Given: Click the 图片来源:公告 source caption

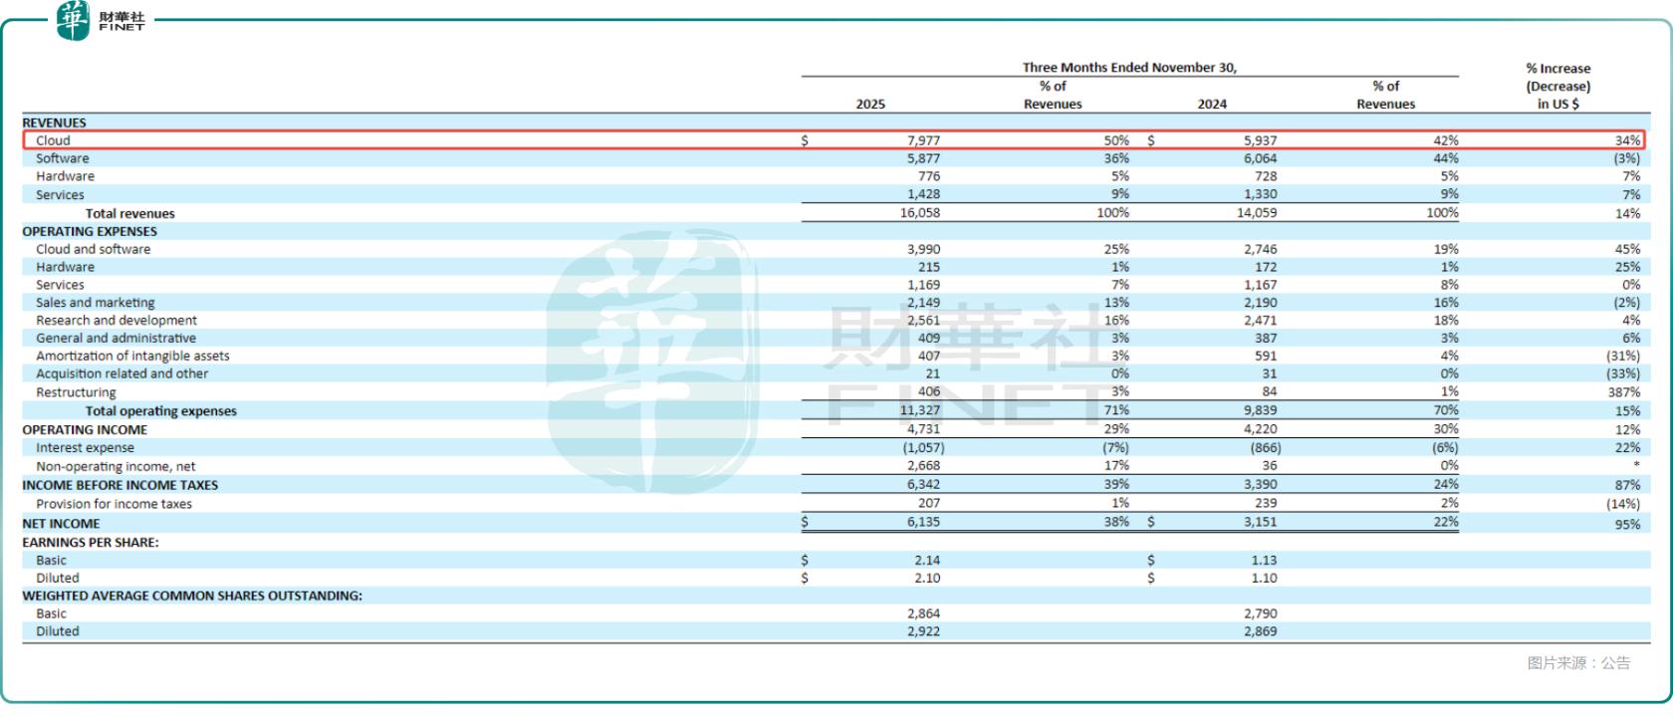Looking at the screenshot, I should click(1578, 662).
